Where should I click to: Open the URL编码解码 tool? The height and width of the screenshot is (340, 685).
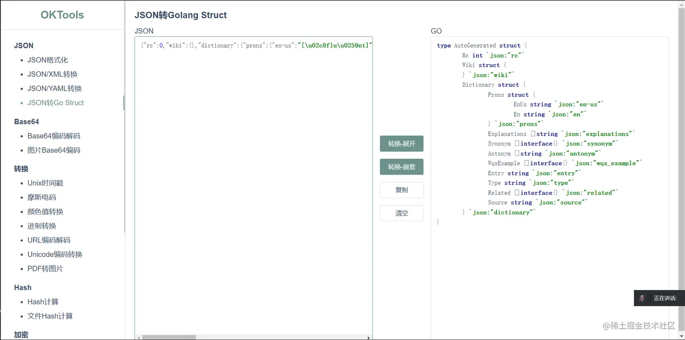tap(49, 240)
